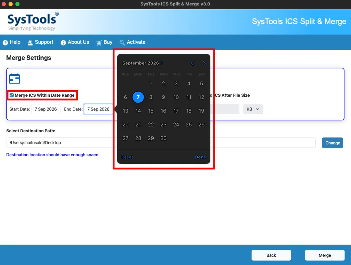The width and height of the screenshot is (351, 265).
Task: Pick September 23 in the calendar
Action: point(163,124)
